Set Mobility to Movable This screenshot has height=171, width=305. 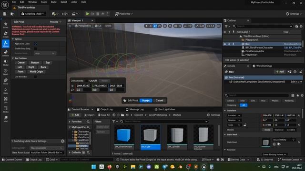[x=291, y=130]
